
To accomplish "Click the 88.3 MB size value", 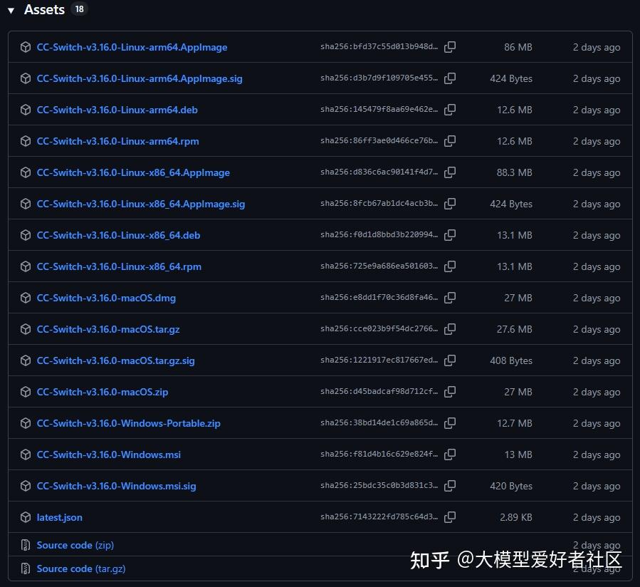I will click(x=514, y=173).
